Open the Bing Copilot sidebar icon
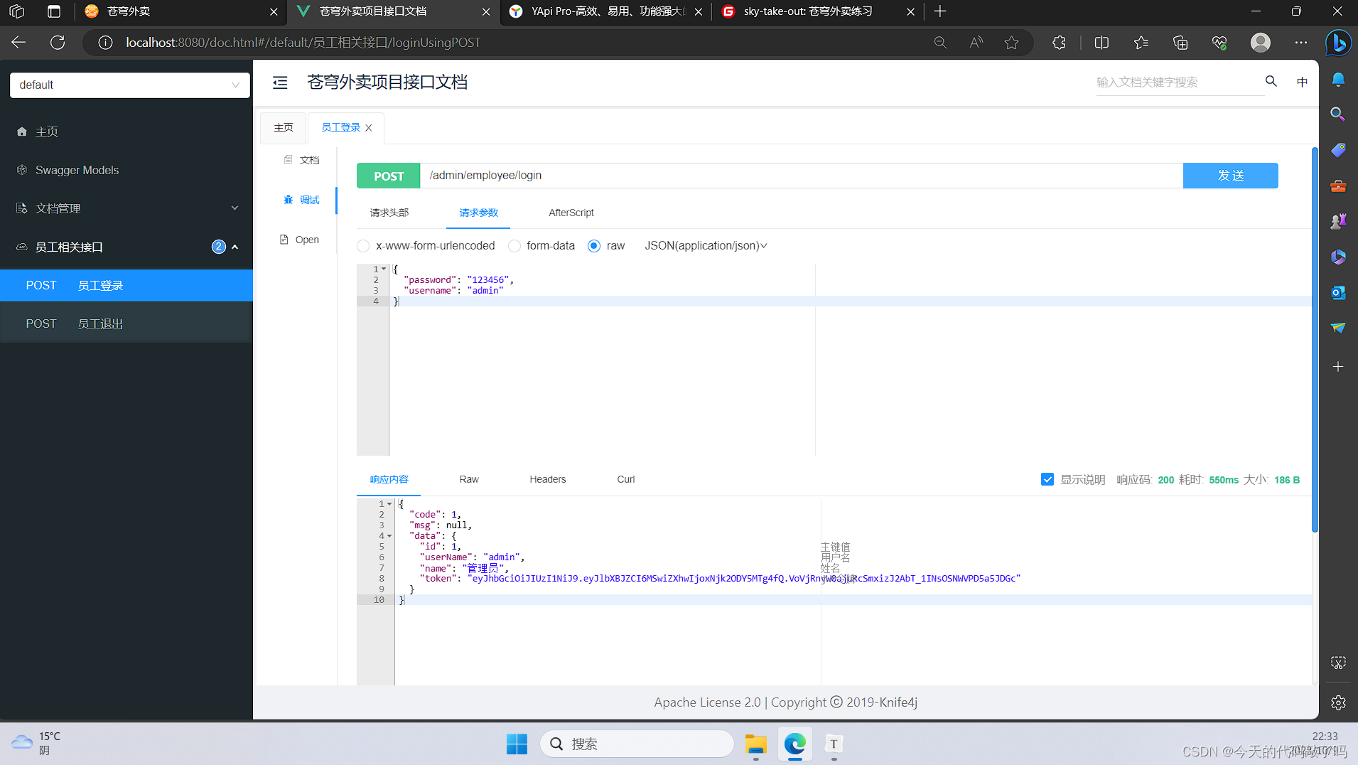This screenshot has height=765, width=1358. pos(1338,43)
